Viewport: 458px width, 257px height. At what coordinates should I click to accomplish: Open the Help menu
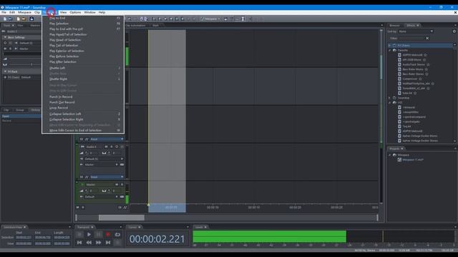(x=102, y=13)
